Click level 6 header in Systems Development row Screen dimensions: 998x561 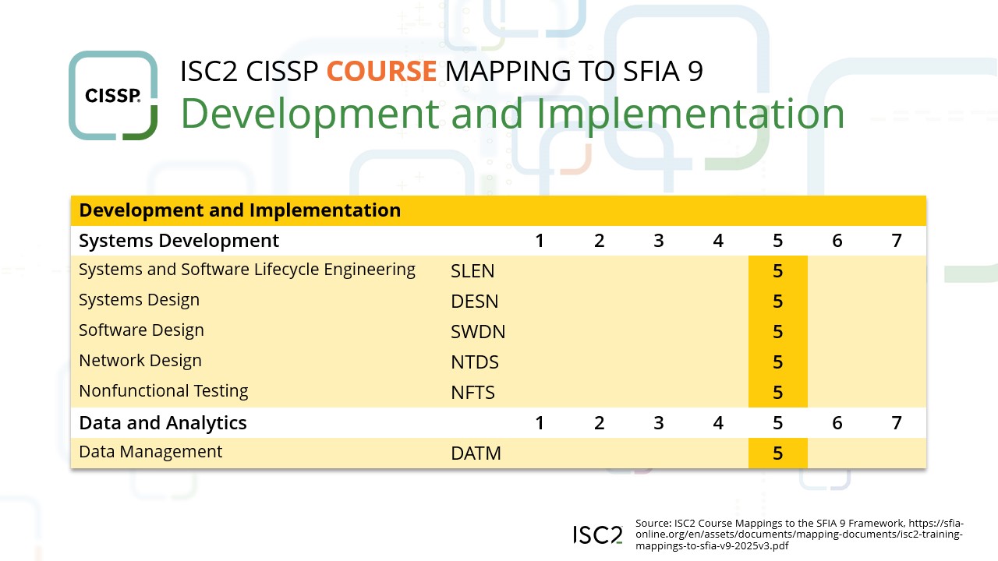click(x=837, y=241)
